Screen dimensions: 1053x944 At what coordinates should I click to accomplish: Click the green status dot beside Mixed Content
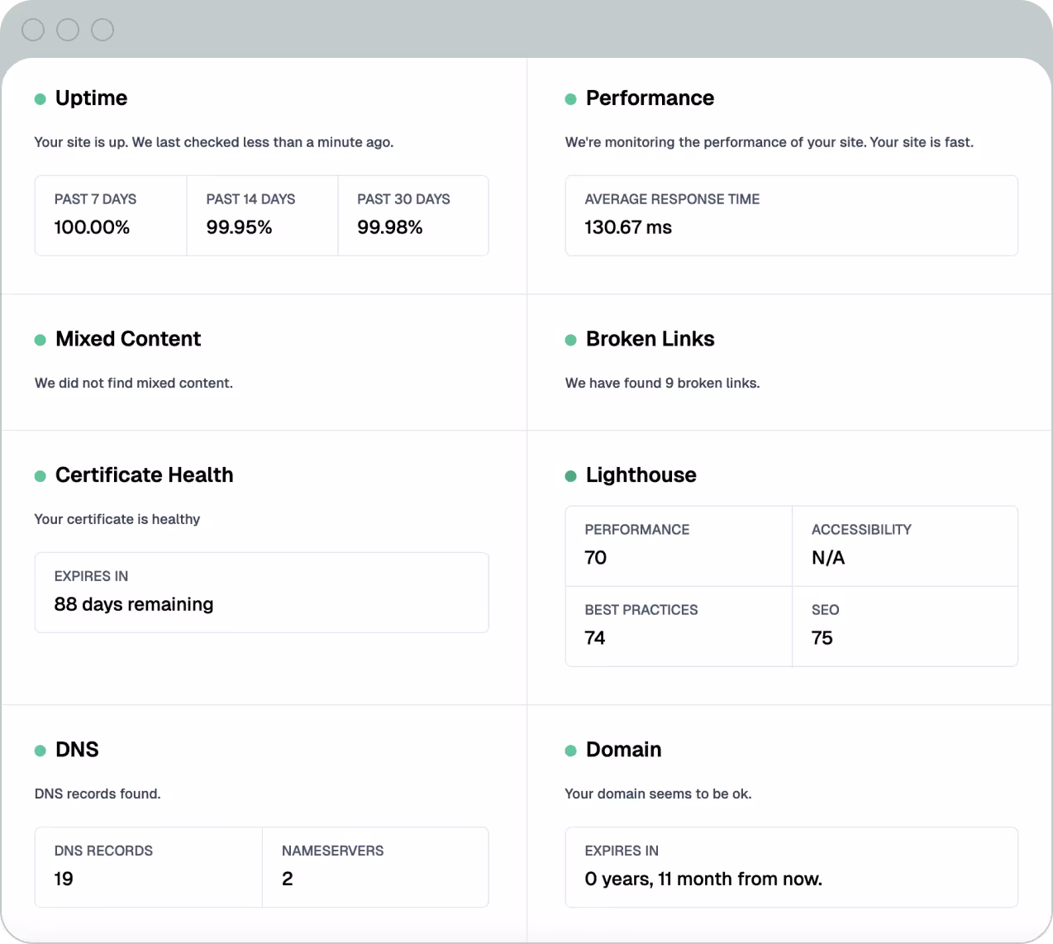tap(40, 340)
